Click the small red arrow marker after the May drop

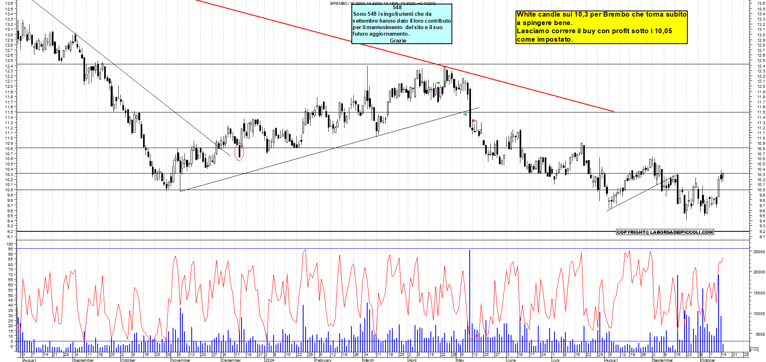474,121
